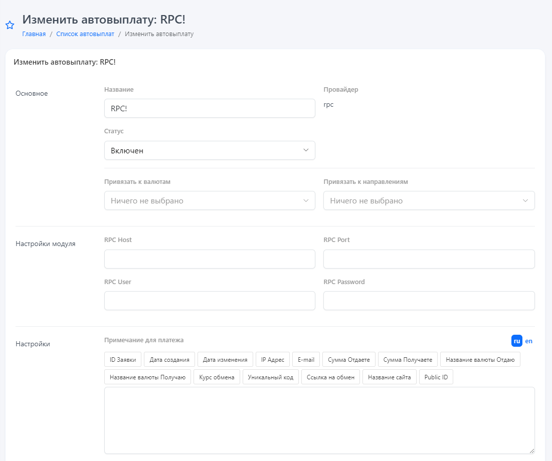
Task: Insert the Дата создания tag
Action: tap(169, 360)
